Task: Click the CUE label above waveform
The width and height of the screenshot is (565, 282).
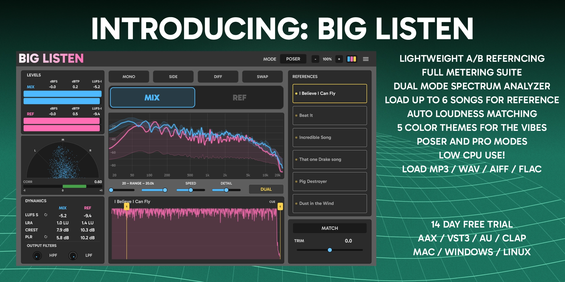Action: tap(272, 202)
